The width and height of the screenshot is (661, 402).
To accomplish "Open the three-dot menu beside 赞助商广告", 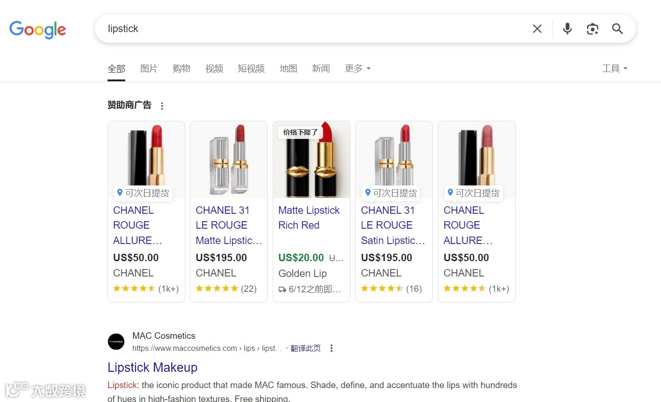I will coord(162,106).
